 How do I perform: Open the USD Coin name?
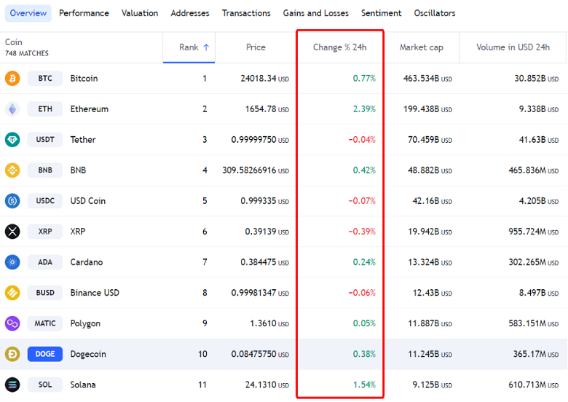(x=88, y=201)
